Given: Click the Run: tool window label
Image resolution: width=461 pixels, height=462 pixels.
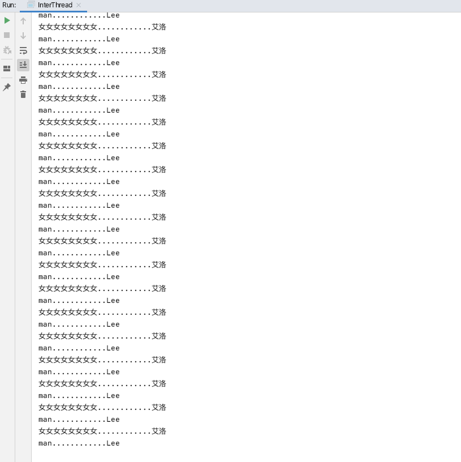Looking at the screenshot, I should (9, 5).
